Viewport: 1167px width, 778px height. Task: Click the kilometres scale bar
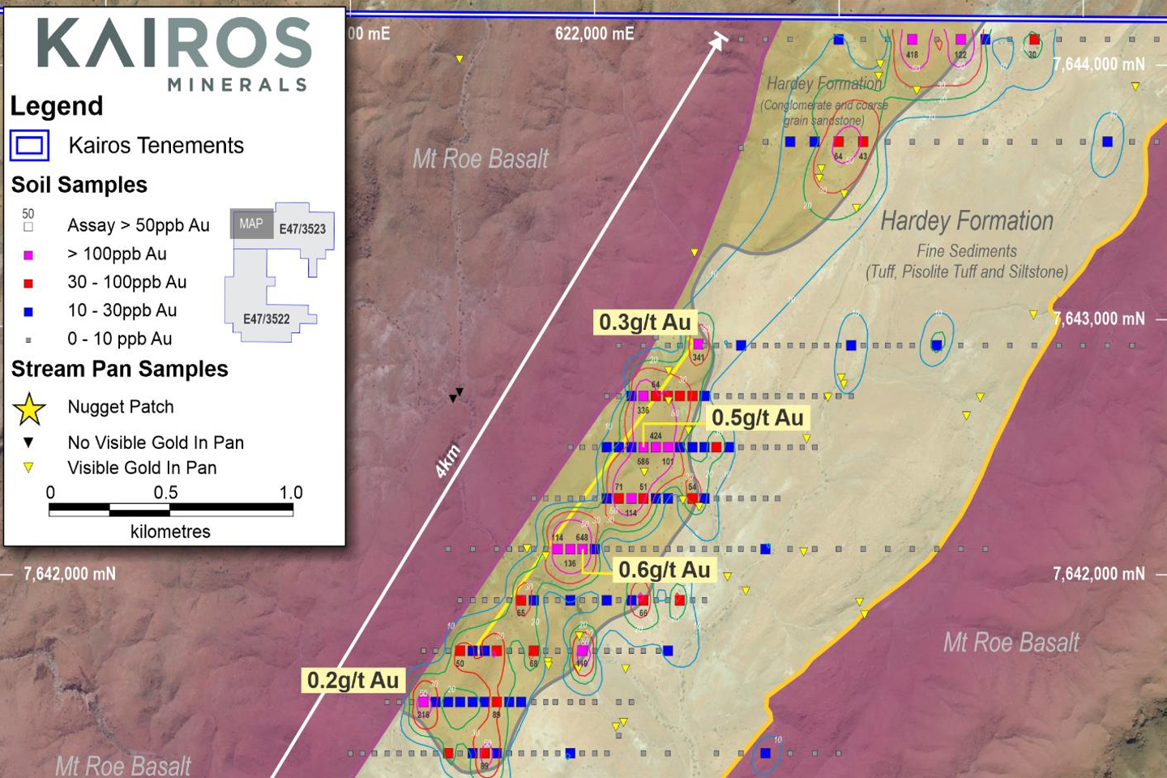pyautogui.click(x=170, y=509)
